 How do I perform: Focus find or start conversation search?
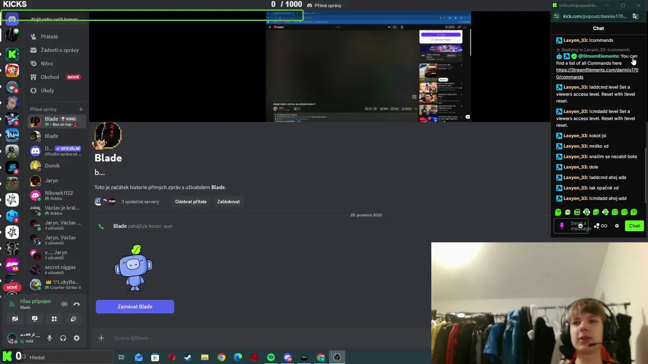tap(56, 19)
